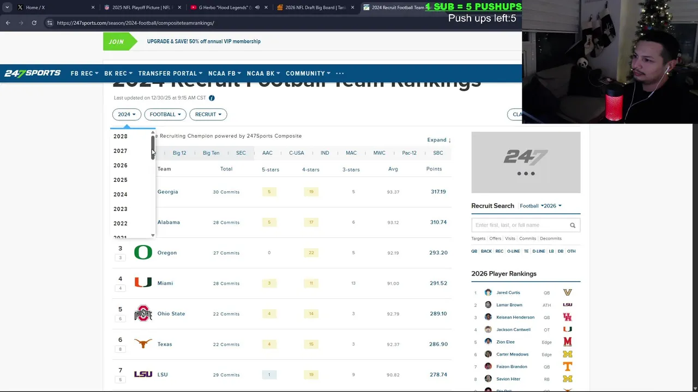Switch to the Pac-12 conference tab
The height and width of the screenshot is (392, 698).
[x=409, y=153]
